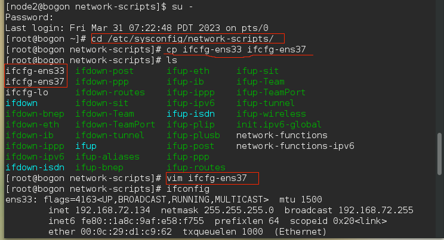
Task: Click the ifup-isdn symlink entry
Action: (190, 114)
